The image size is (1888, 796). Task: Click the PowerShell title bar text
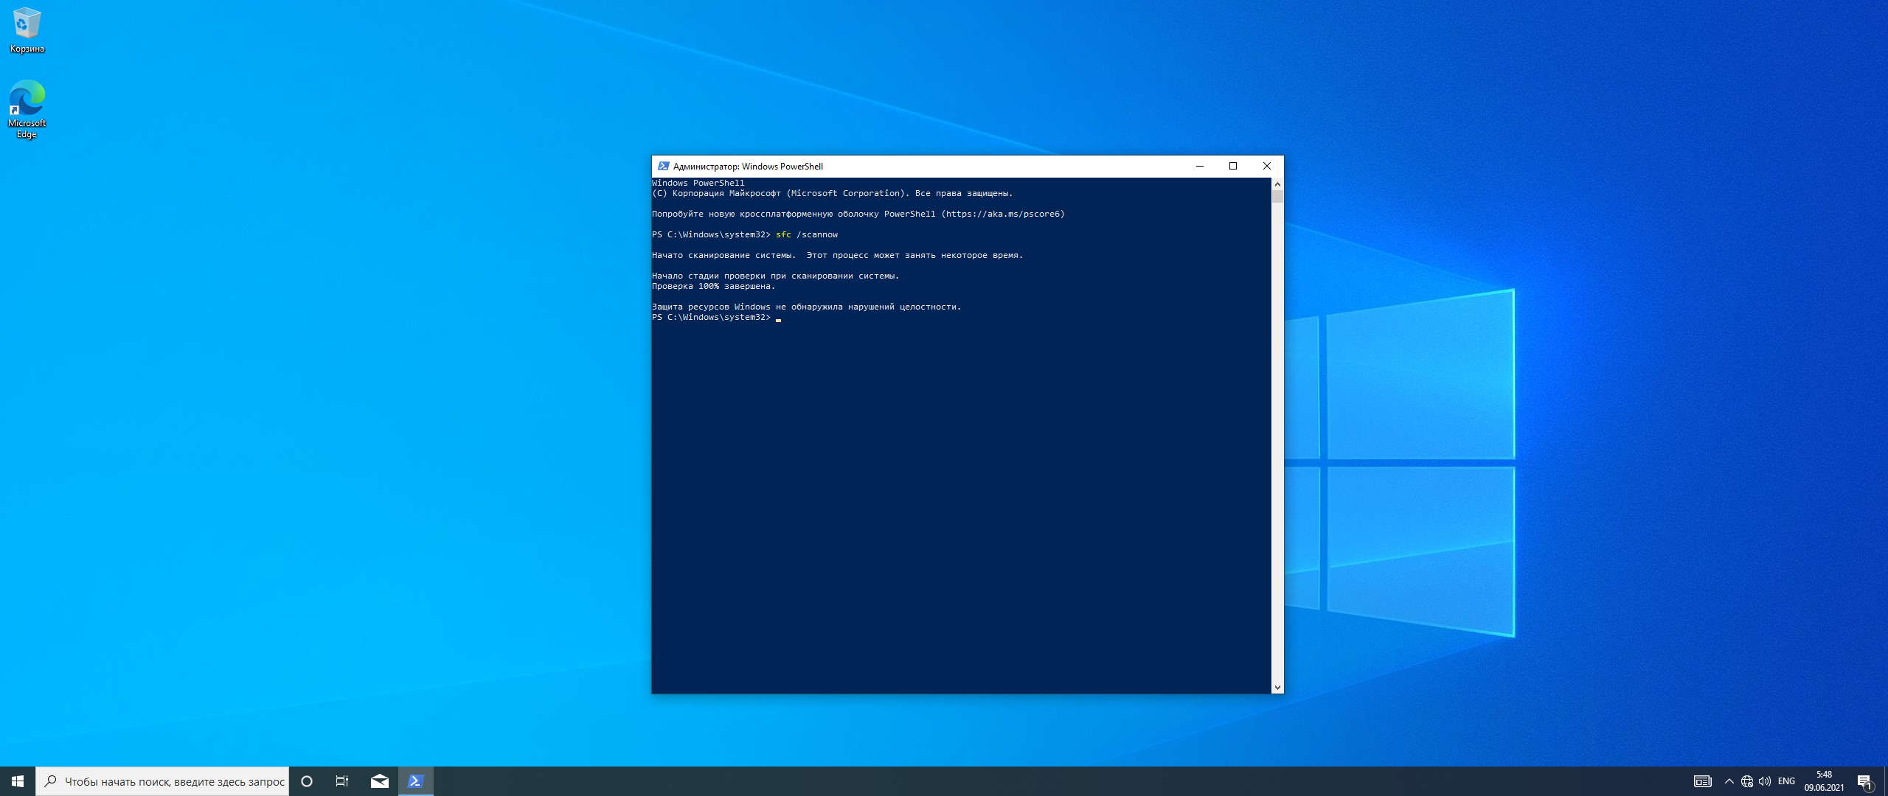click(x=748, y=167)
